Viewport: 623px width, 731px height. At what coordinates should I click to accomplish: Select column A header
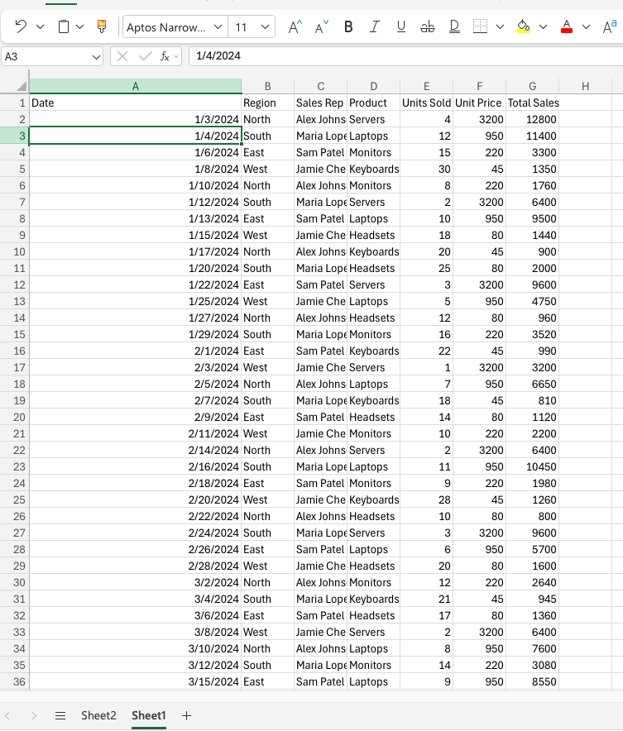tap(135, 86)
